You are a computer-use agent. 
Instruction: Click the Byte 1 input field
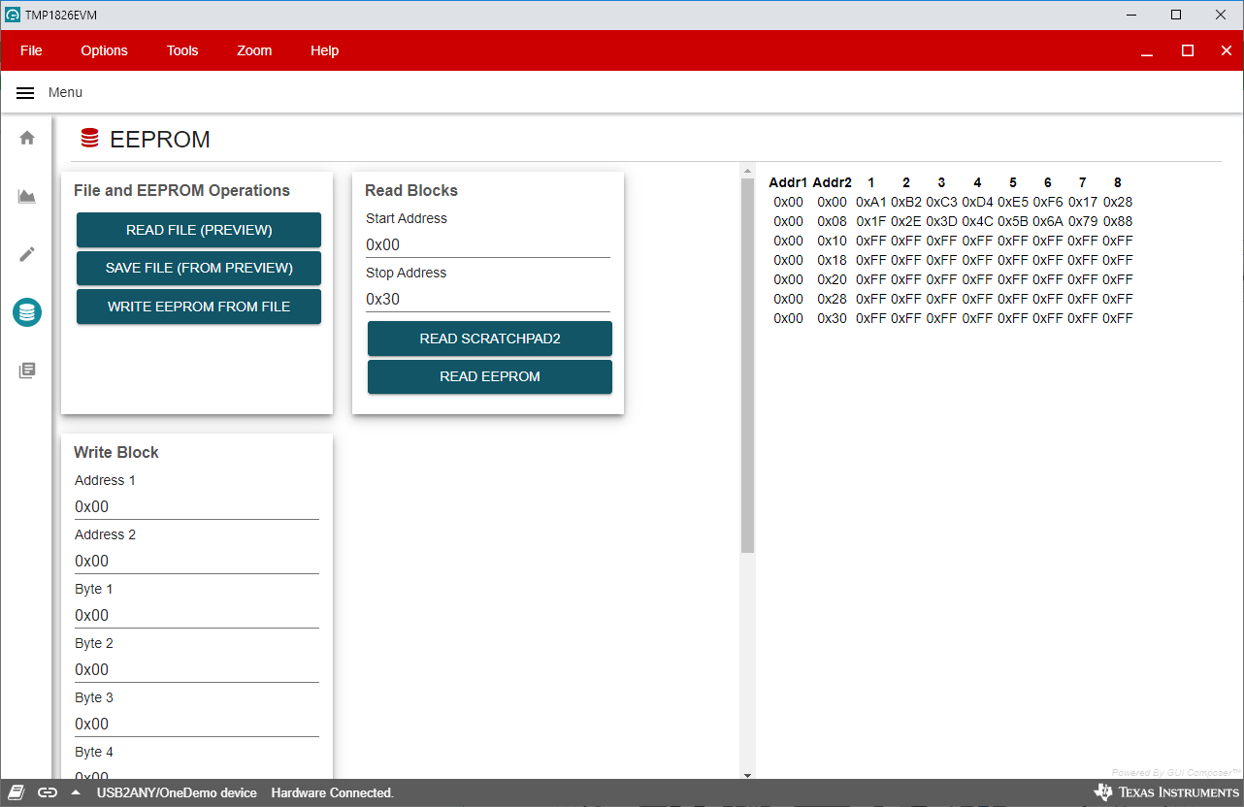(x=197, y=615)
